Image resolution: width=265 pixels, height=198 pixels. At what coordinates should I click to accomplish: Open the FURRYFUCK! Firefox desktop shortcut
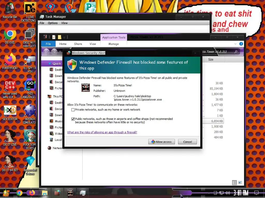(10, 61)
